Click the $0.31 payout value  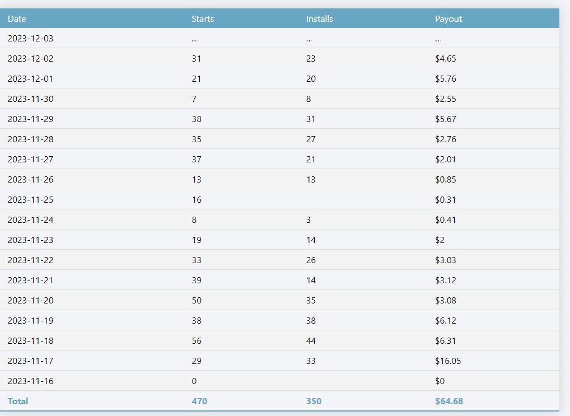446,200
